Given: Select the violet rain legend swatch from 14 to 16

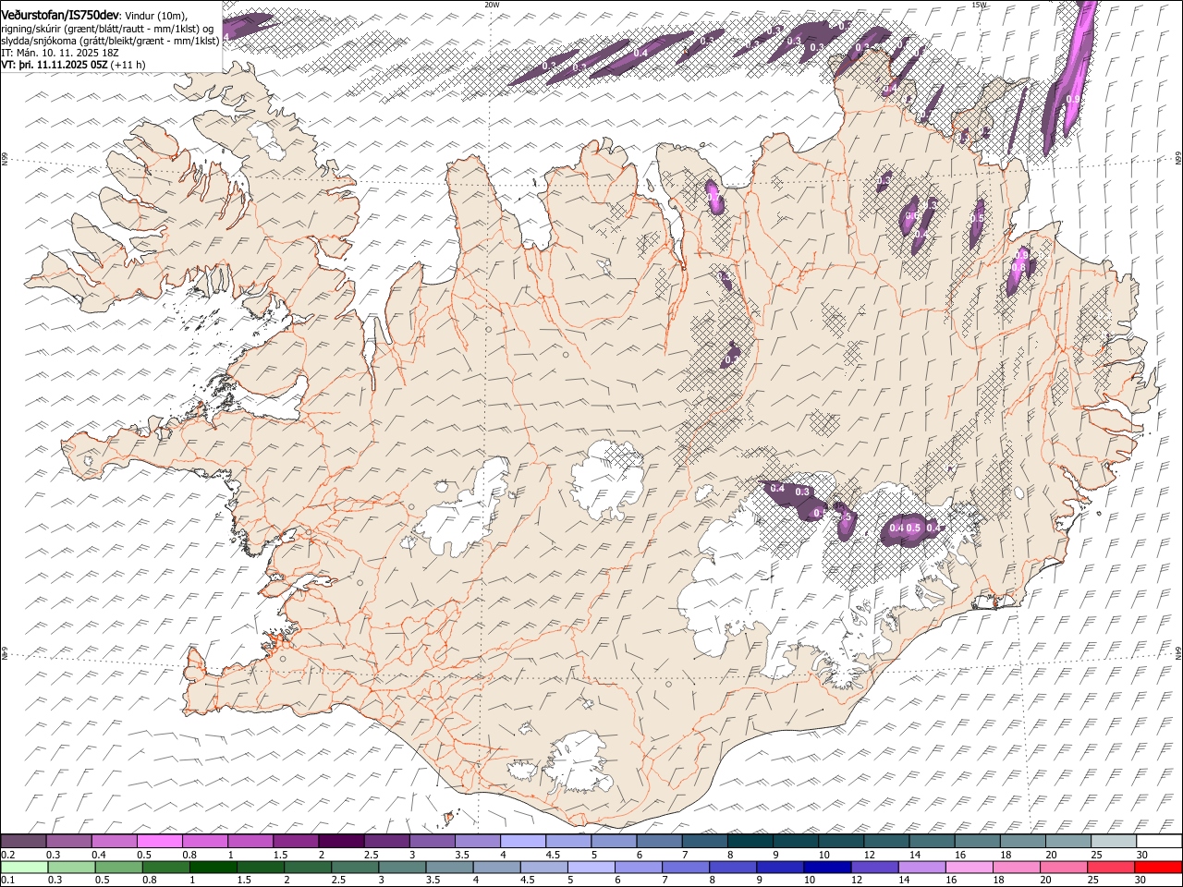Looking at the screenshot, I should [921, 867].
